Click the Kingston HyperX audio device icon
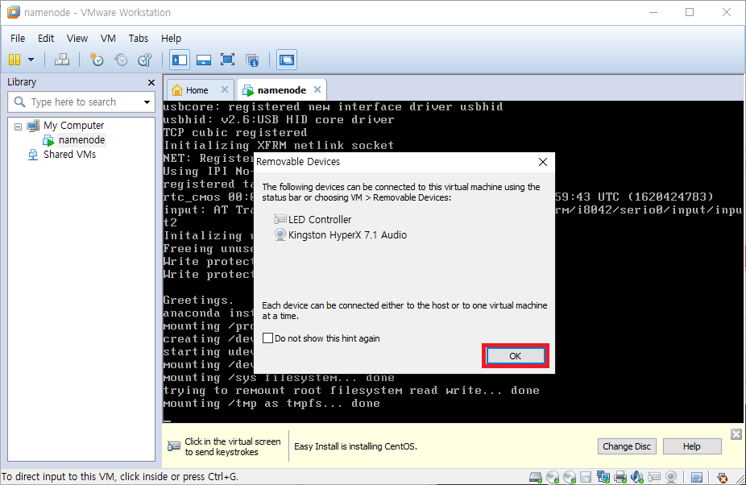 point(280,234)
